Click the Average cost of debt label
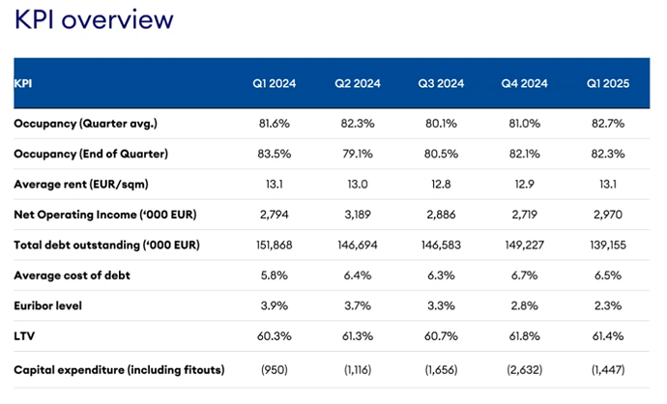Screen dimensions: 667x404 pyautogui.click(x=74, y=276)
